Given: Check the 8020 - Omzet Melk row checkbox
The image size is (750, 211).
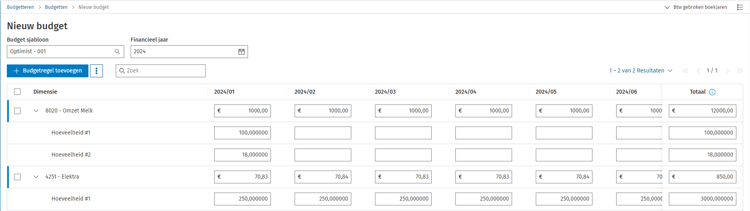Looking at the screenshot, I should click(17, 111).
